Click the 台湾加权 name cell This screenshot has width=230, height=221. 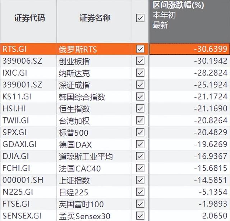[x=94, y=120]
